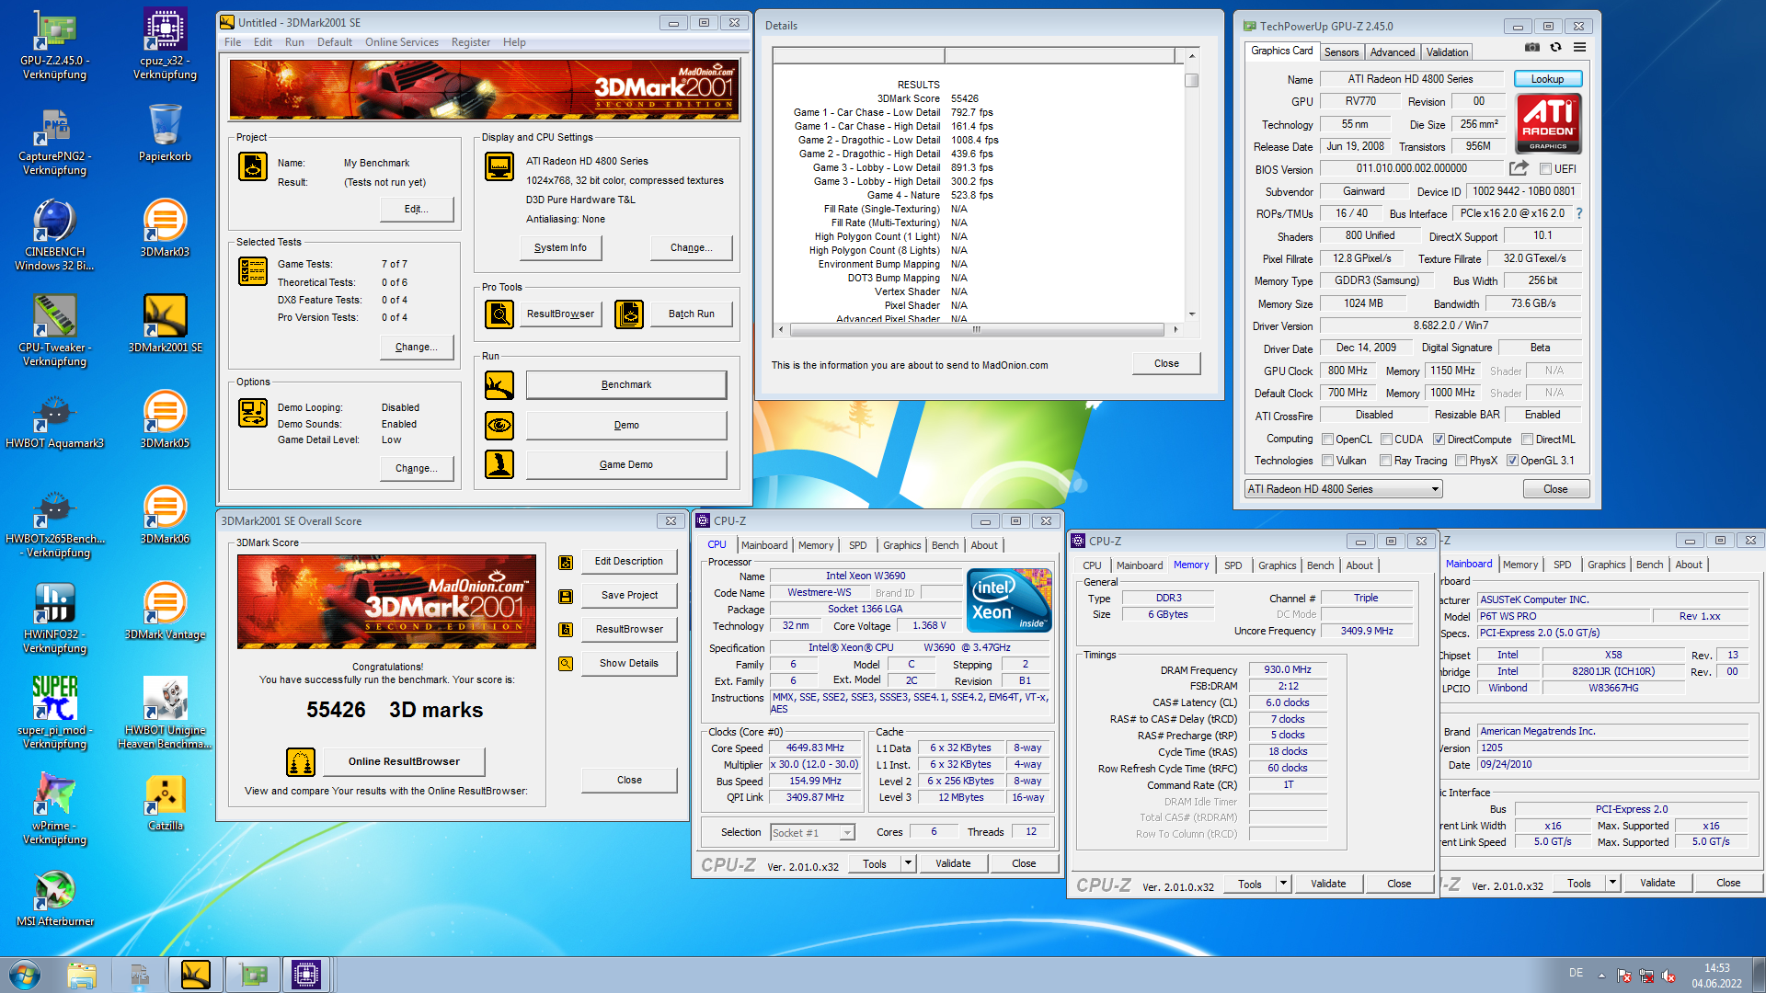Open the File menu in 3DMark2001
The height and width of the screenshot is (993, 1766).
[233, 42]
